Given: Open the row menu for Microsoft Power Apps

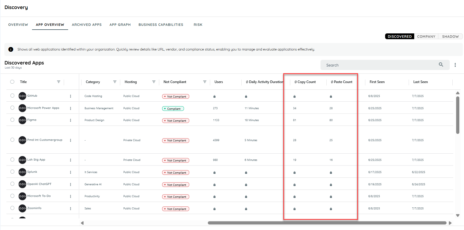Looking at the screenshot, I should tap(70, 108).
